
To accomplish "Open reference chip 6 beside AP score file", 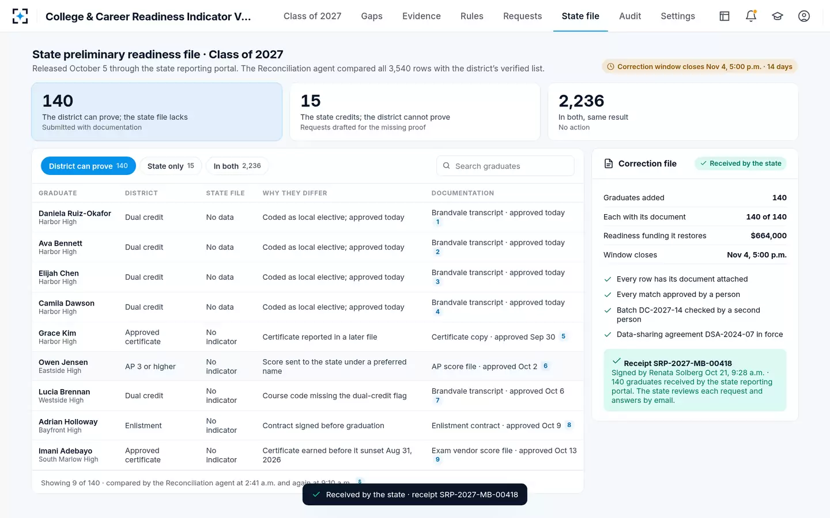I will [x=545, y=366].
